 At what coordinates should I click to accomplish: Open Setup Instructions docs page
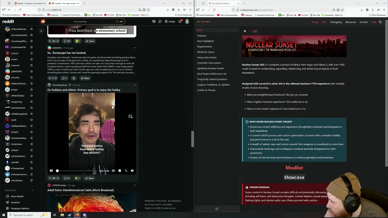[207, 58]
